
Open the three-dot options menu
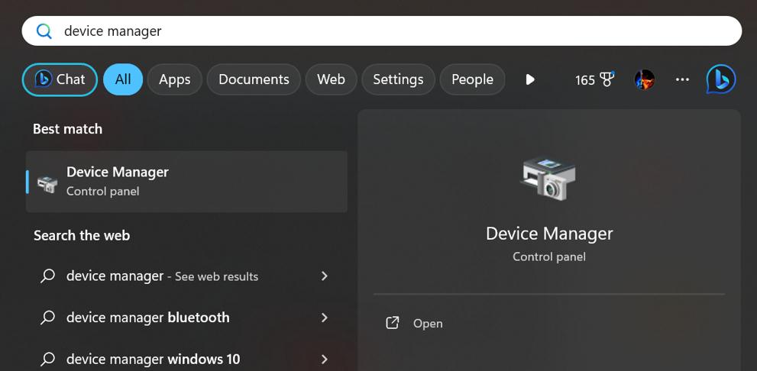coord(682,79)
